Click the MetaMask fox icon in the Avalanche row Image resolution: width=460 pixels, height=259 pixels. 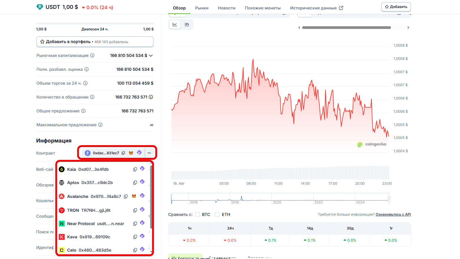coord(134,196)
